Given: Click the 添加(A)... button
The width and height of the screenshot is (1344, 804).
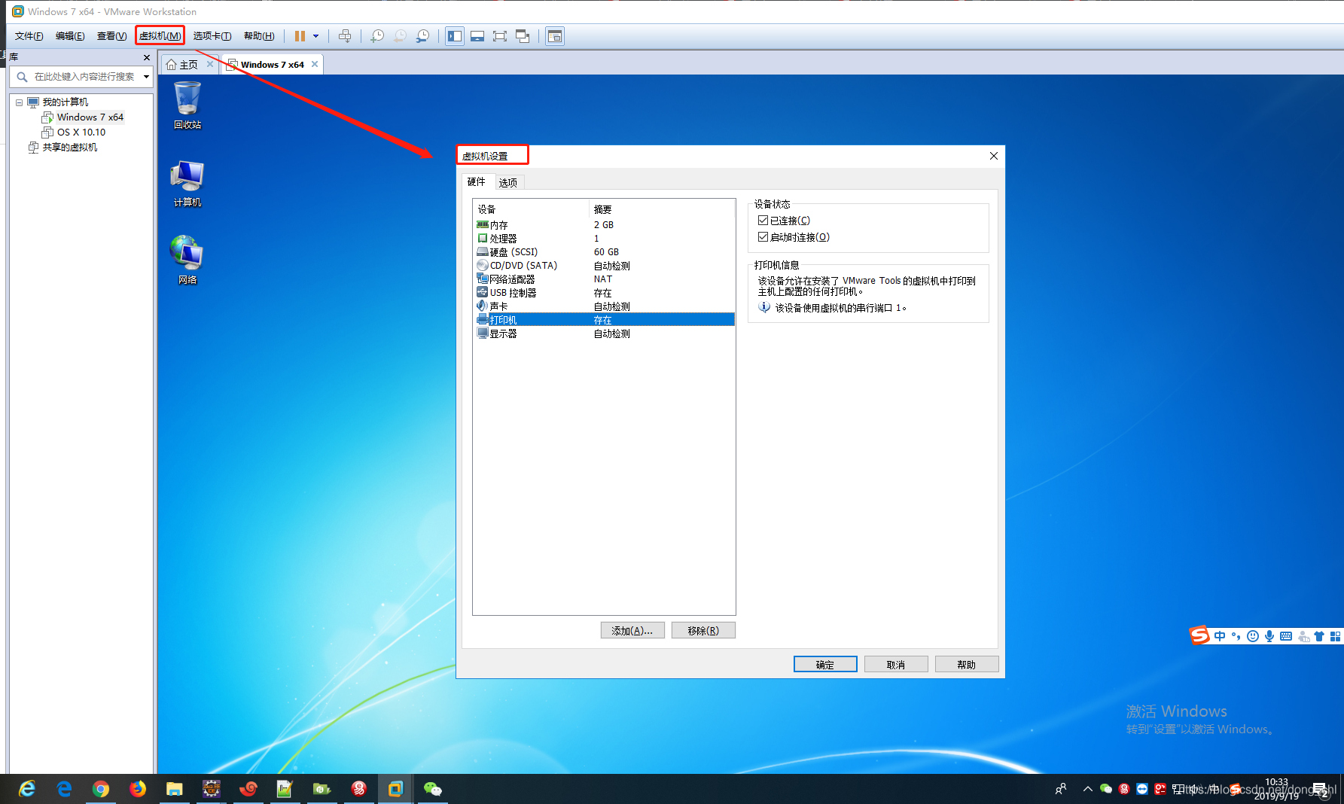Looking at the screenshot, I should point(632,630).
